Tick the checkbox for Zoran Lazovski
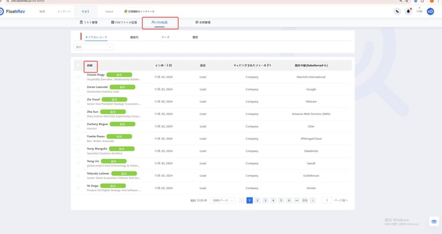The image size is (442, 234). pos(78,89)
